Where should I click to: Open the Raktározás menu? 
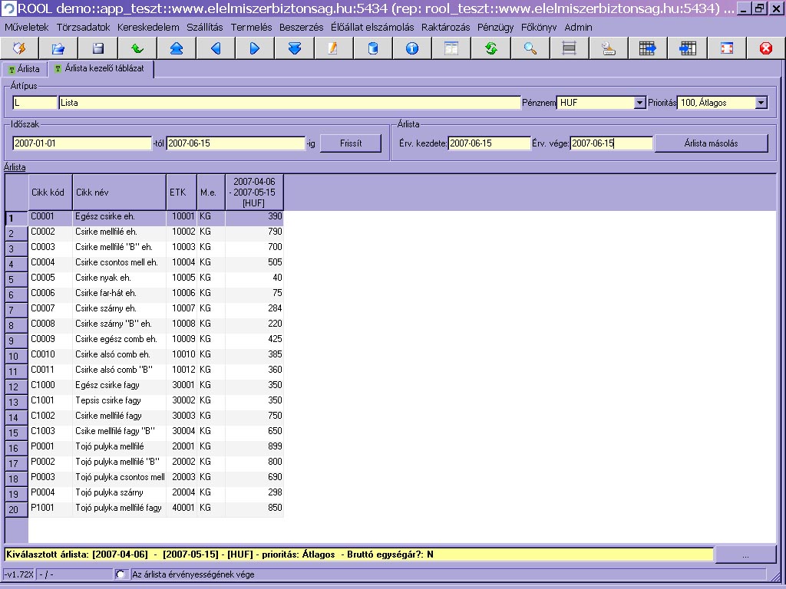point(445,27)
